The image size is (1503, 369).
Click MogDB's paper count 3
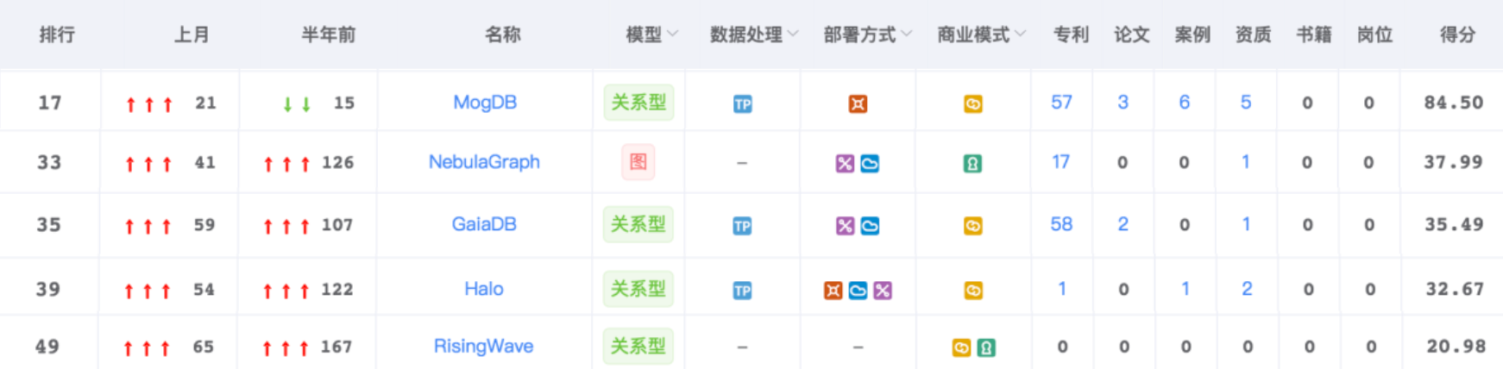(x=1123, y=103)
